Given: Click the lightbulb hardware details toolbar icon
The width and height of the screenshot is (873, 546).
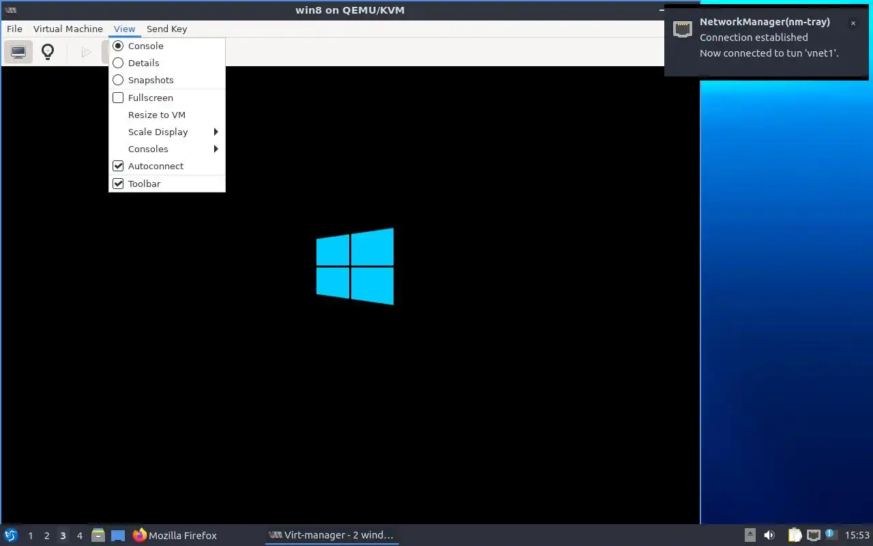Looking at the screenshot, I should (48, 52).
